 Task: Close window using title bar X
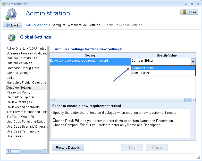pos(198,4)
